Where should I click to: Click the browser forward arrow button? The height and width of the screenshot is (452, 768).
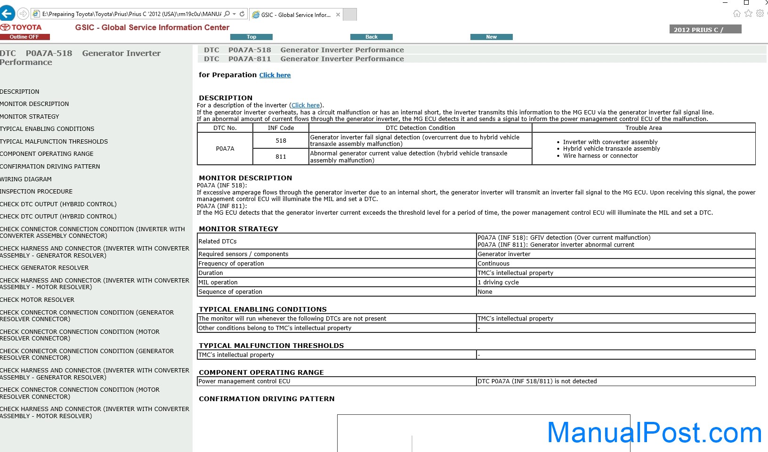23,13
